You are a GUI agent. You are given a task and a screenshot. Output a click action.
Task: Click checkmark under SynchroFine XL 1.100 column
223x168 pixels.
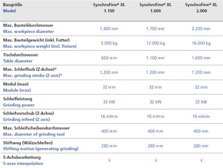pos(109,160)
